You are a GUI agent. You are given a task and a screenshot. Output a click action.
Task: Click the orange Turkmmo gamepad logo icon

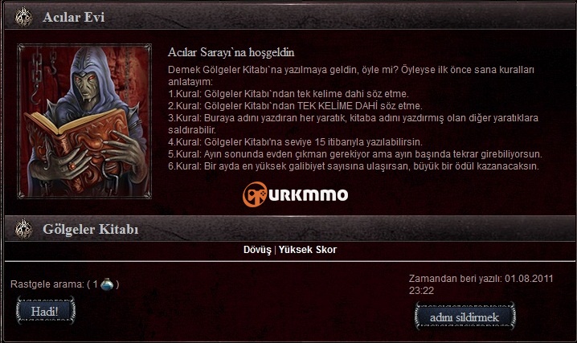coord(255,194)
